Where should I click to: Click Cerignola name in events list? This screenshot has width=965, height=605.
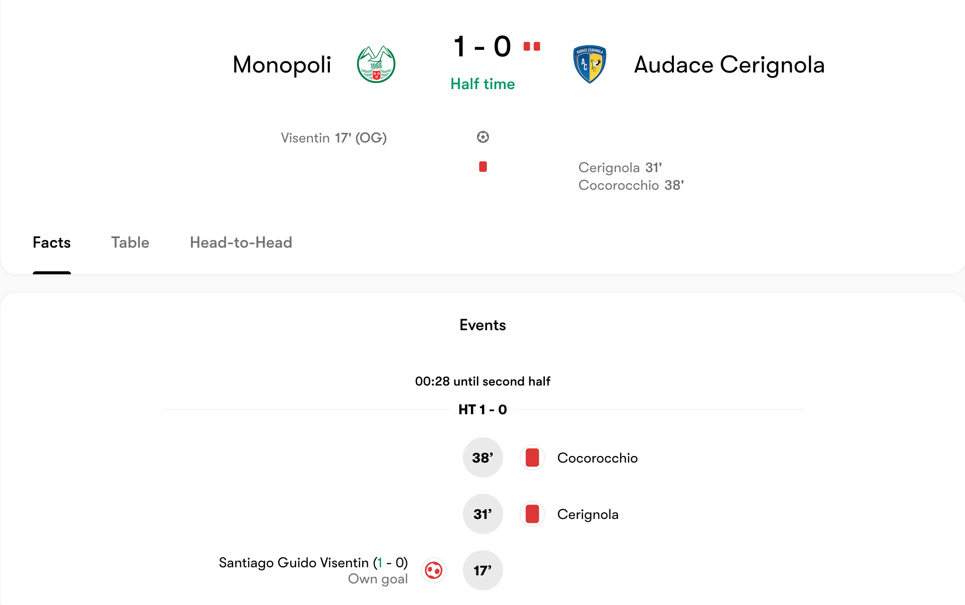click(588, 514)
